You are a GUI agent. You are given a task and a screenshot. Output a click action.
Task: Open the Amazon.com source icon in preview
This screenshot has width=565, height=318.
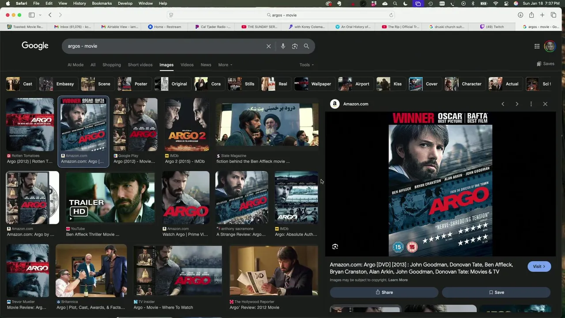335,104
